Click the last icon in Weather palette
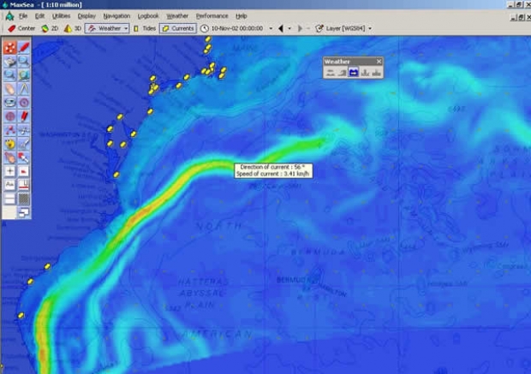This screenshot has height=374, width=531. click(x=377, y=73)
